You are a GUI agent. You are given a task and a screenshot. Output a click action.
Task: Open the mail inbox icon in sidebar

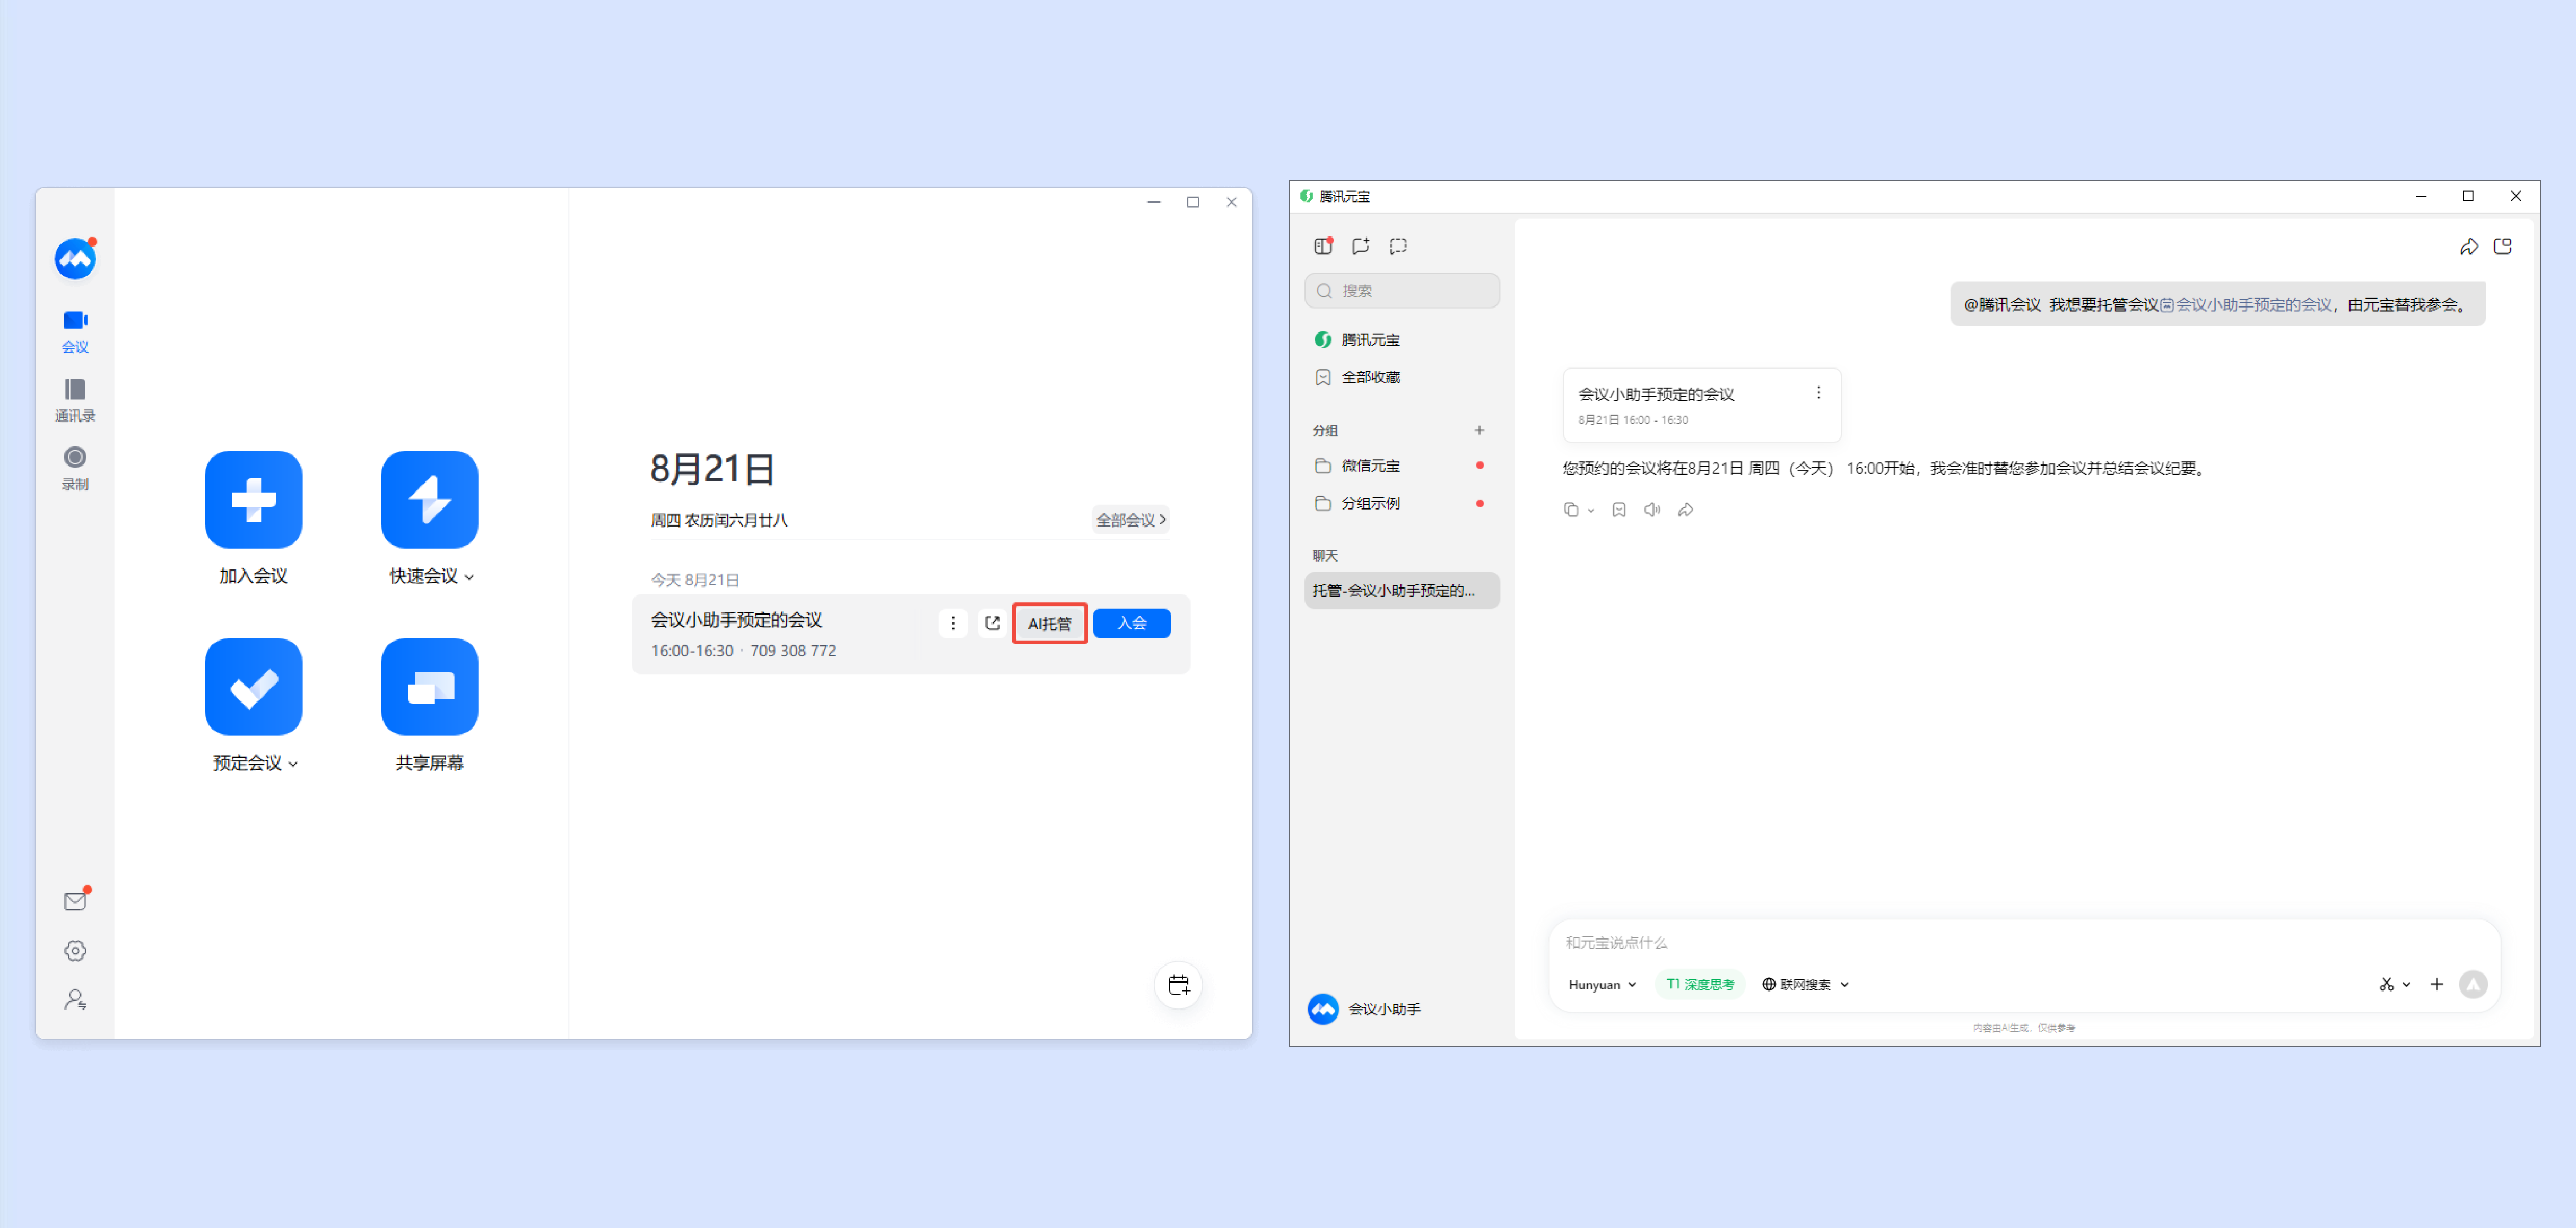75,901
